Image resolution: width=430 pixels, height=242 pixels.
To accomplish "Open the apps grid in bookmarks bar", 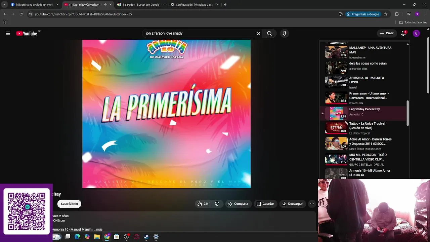I will click(4, 23).
